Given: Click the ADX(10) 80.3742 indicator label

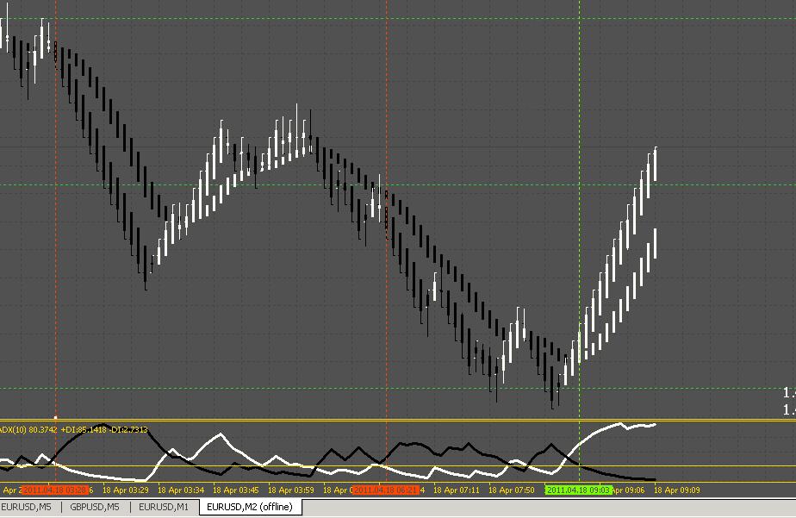Looking at the screenshot, I should (28, 429).
